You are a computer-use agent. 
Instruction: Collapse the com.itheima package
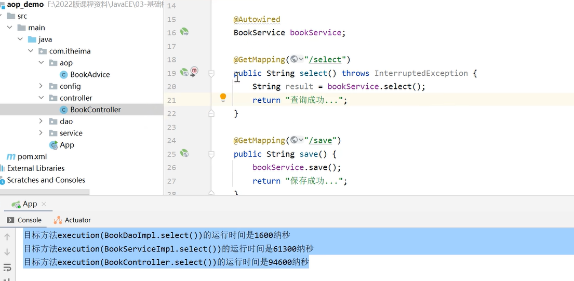click(31, 51)
